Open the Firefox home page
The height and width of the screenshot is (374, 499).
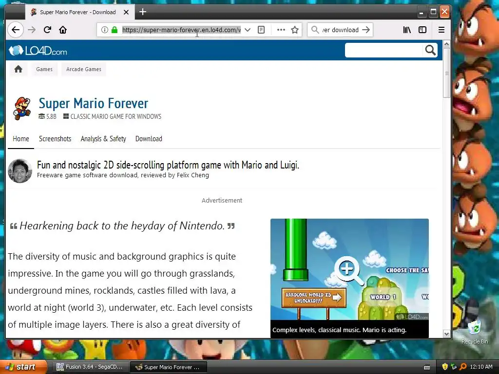[63, 30]
